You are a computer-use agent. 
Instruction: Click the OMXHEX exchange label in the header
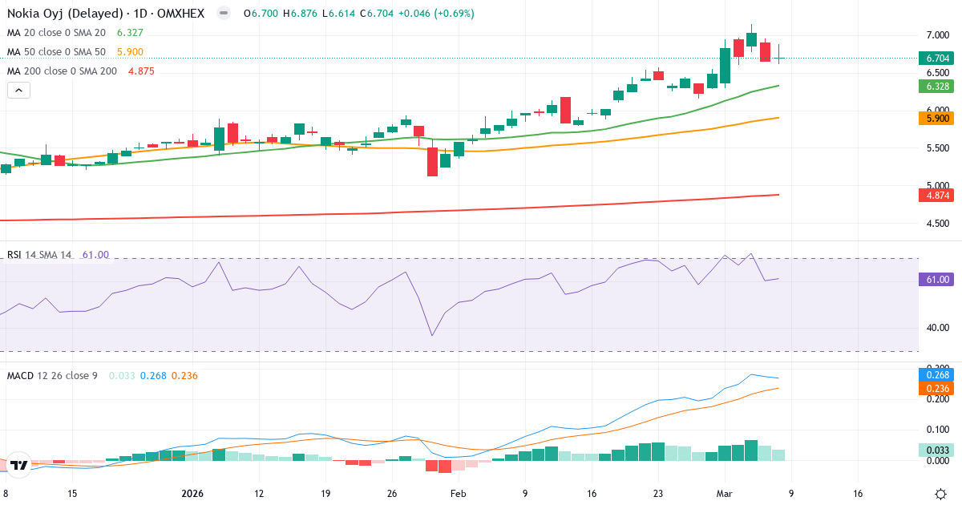[x=180, y=14]
